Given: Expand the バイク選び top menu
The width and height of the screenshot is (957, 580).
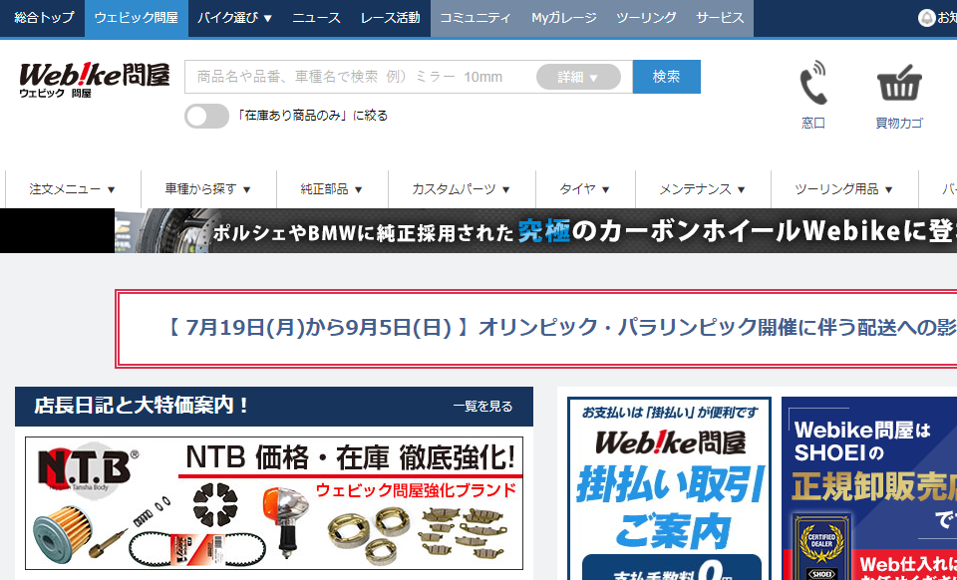Looking at the screenshot, I should 234,18.
